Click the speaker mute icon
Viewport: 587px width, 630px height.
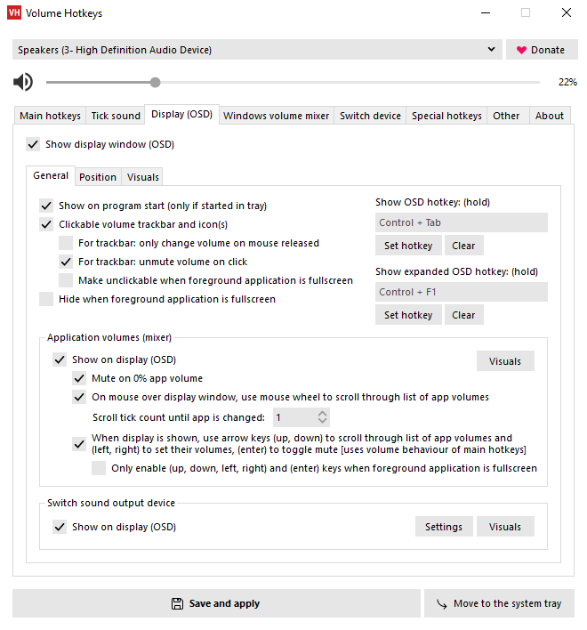(23, 83)
